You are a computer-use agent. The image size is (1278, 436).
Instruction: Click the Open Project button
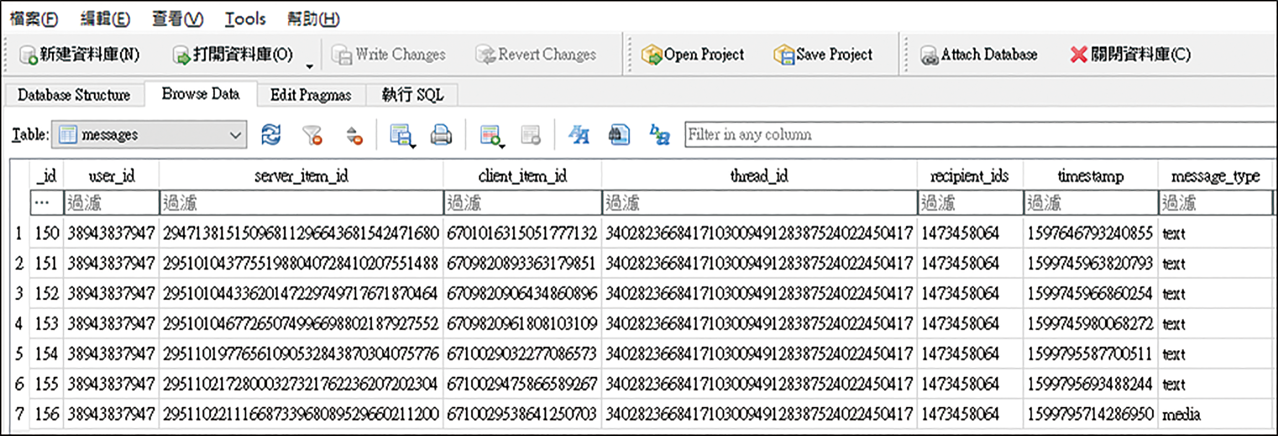[693, 54]
